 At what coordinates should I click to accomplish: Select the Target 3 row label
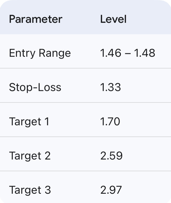[x=30, y=190]
